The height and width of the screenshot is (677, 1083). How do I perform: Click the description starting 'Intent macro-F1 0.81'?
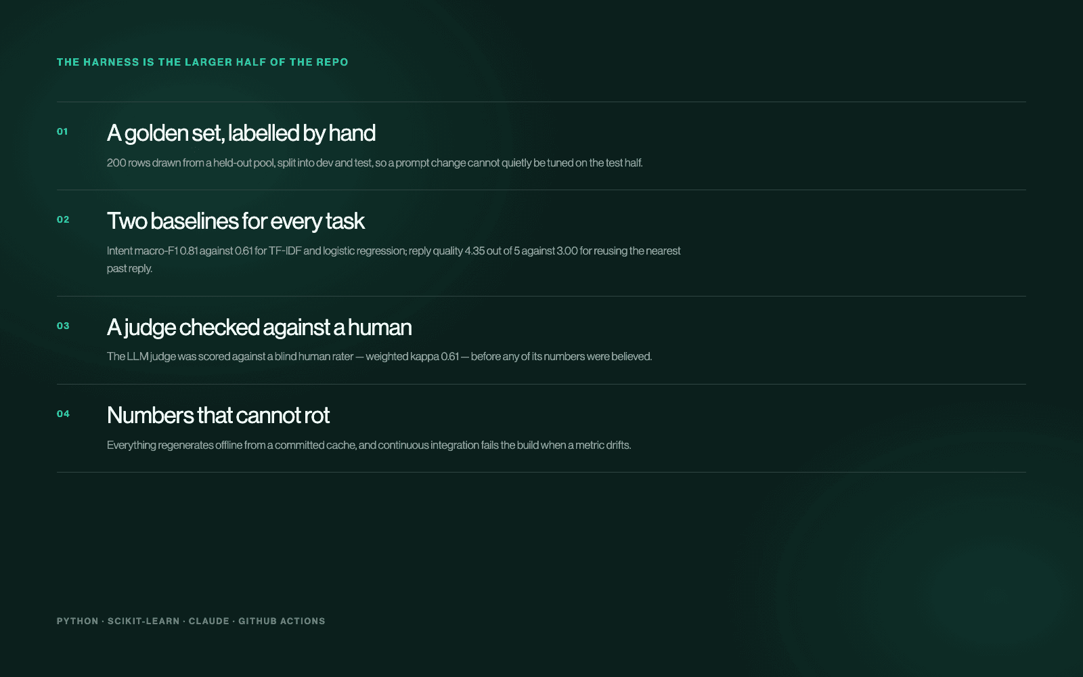(x=394, y=260)
